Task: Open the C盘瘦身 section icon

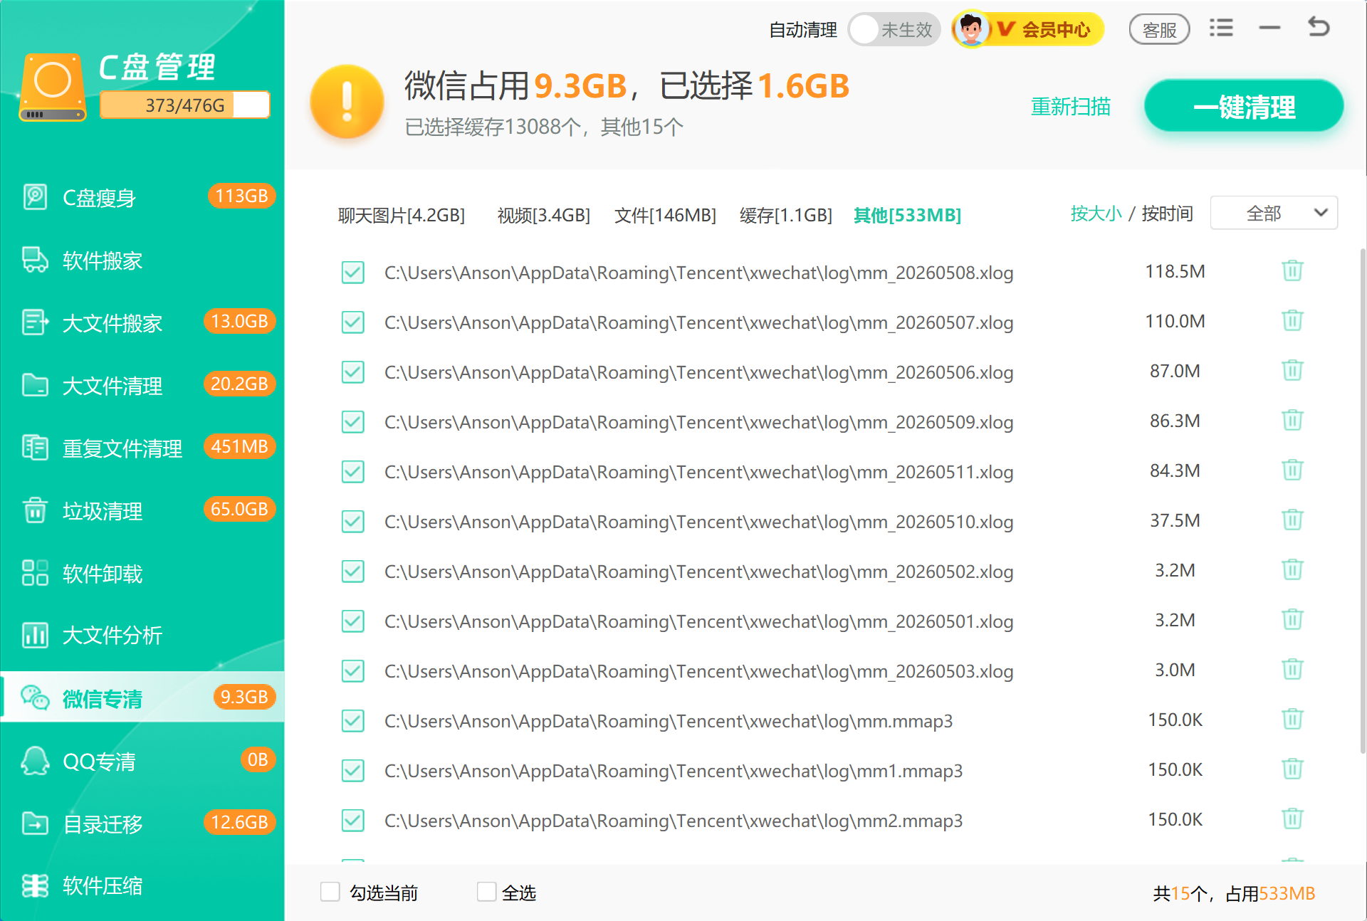Action: click(x=35, y=197)
